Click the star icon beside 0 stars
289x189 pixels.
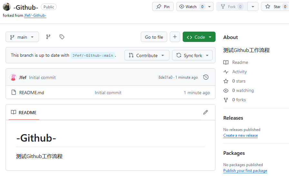226,81
